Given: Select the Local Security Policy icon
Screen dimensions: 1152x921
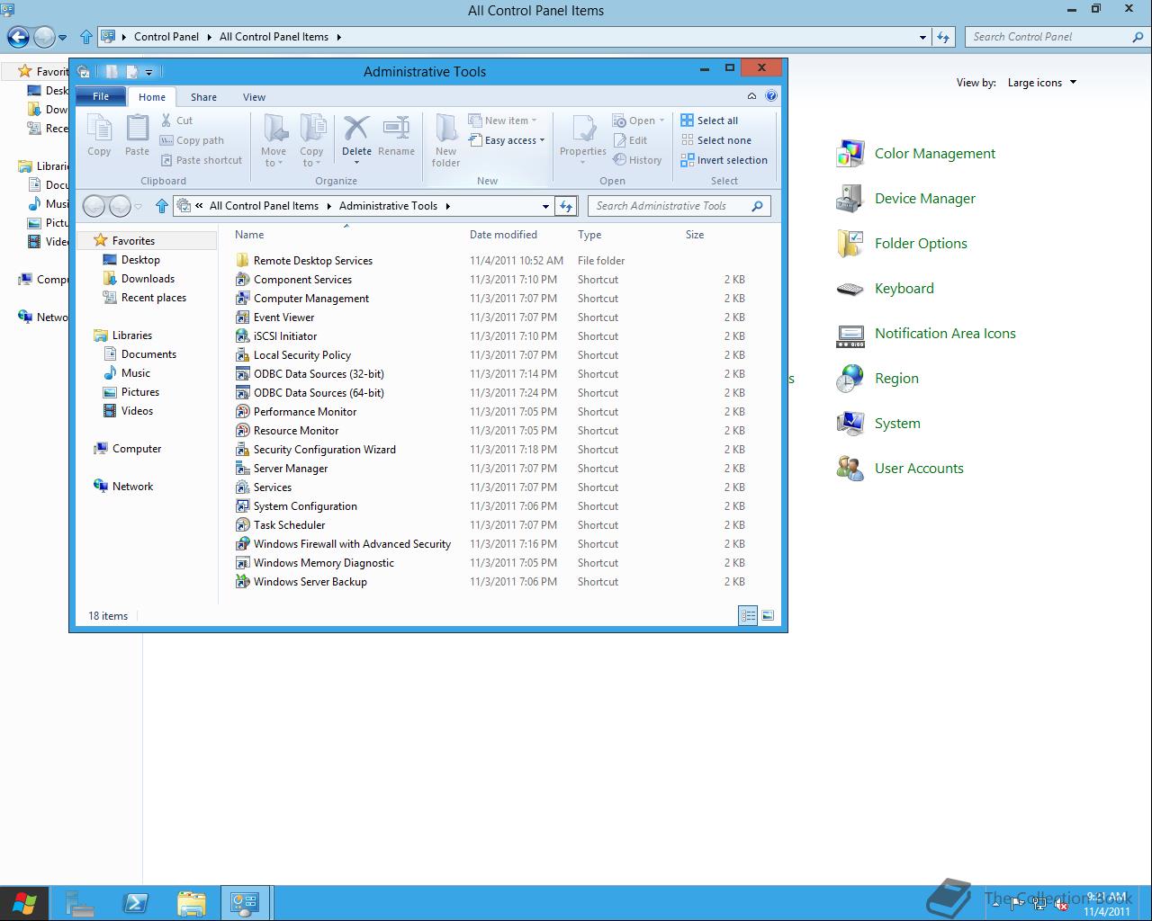Looking at the screenshot, I should 242,355.
